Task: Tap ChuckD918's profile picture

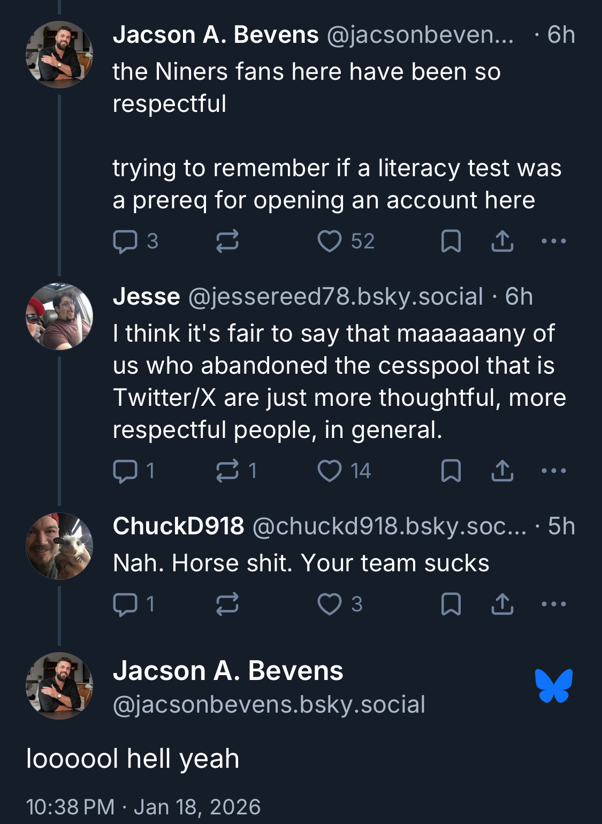Action: [59, 546]
